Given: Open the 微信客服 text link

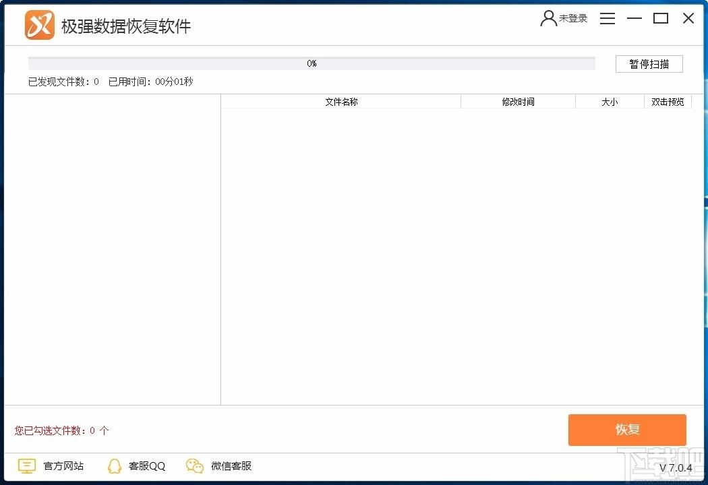Looking at the screenshot, I should (x=231, y=466).
